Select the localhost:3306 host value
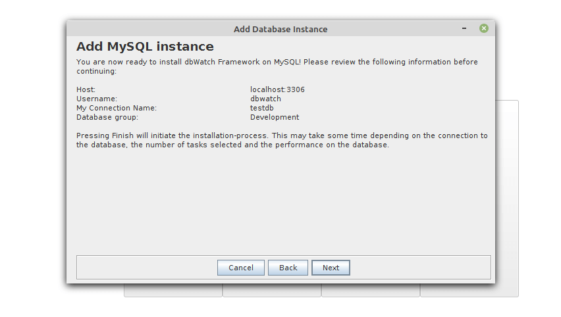 (277, 89)
